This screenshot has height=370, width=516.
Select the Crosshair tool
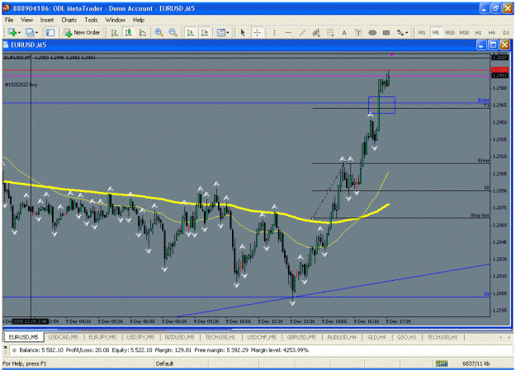tap(257, 32)
